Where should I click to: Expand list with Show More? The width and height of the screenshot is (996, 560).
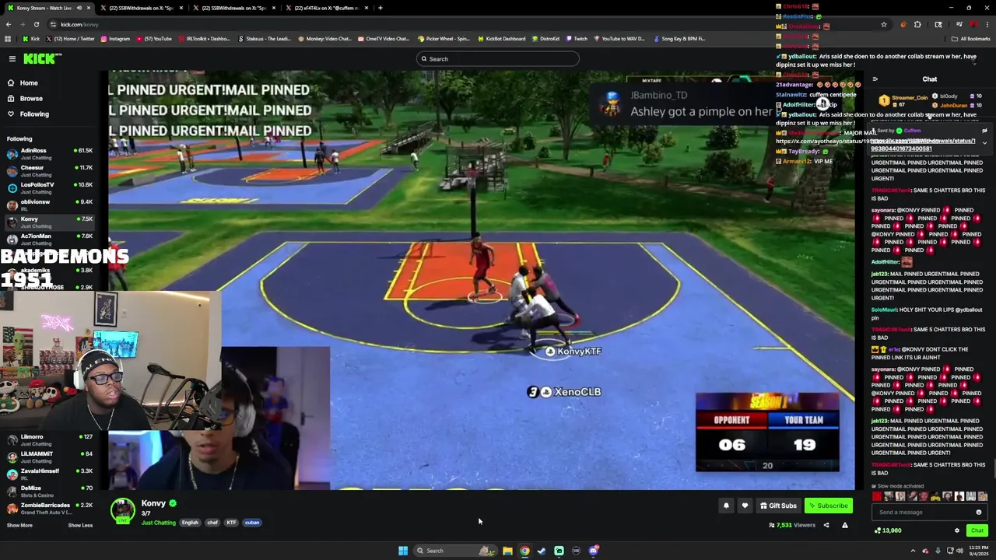(x=19, y=525)
